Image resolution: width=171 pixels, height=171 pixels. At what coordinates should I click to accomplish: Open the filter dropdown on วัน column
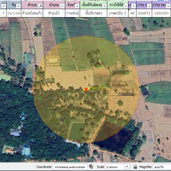coord(19,6)
